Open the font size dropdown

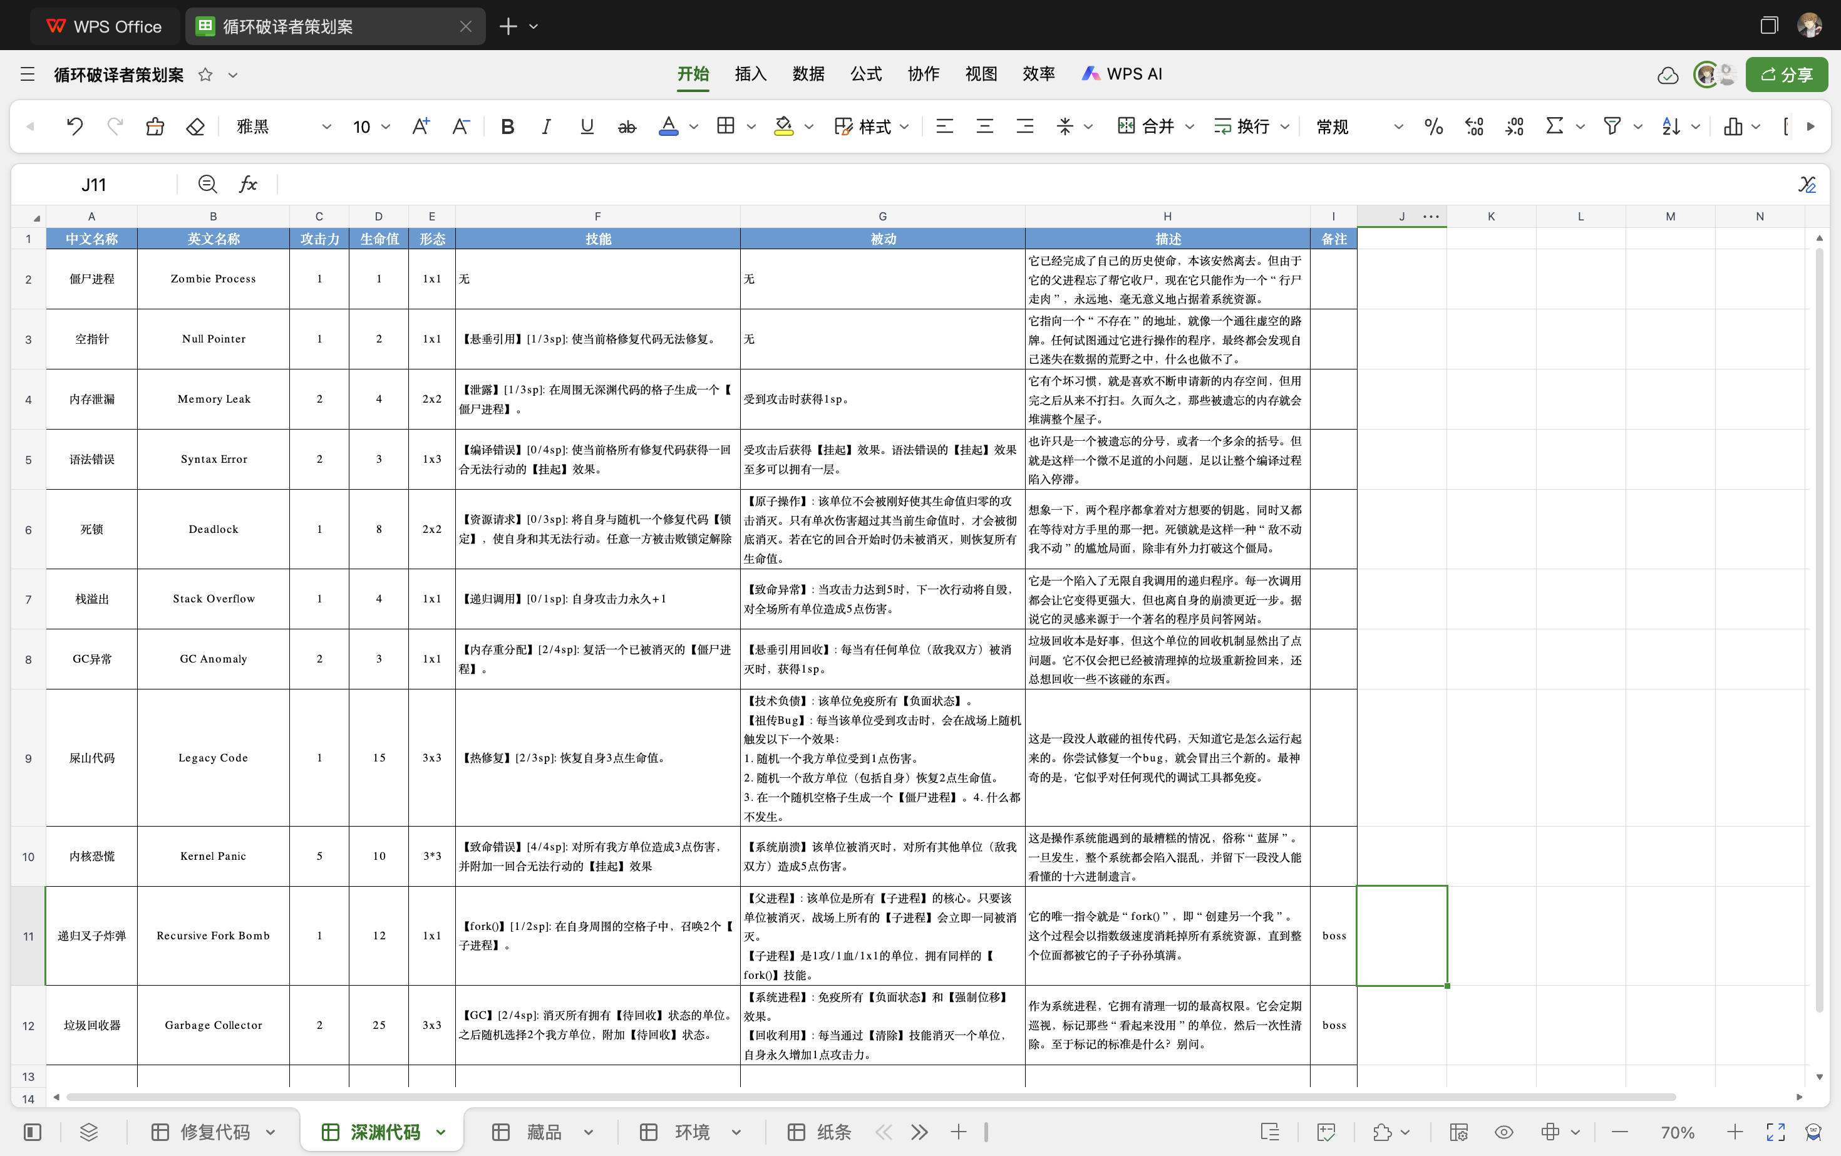tap(386, 126)
